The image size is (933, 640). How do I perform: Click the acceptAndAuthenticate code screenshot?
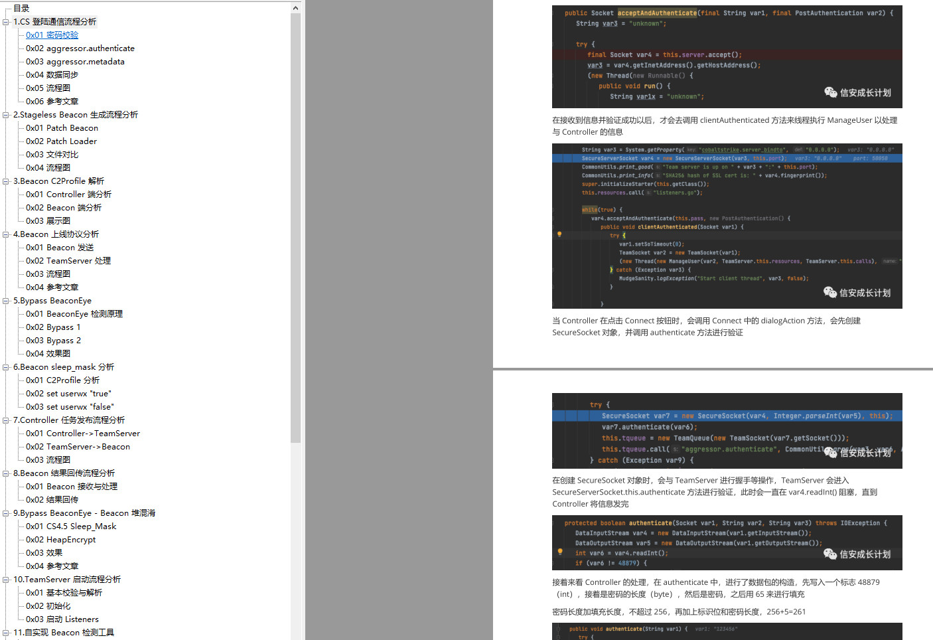click(727, 57)
